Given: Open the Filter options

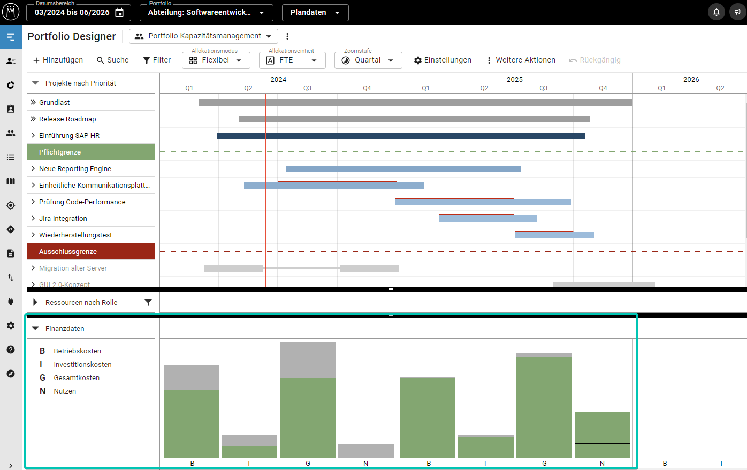Looking at the screenshot, I should 157,60.
